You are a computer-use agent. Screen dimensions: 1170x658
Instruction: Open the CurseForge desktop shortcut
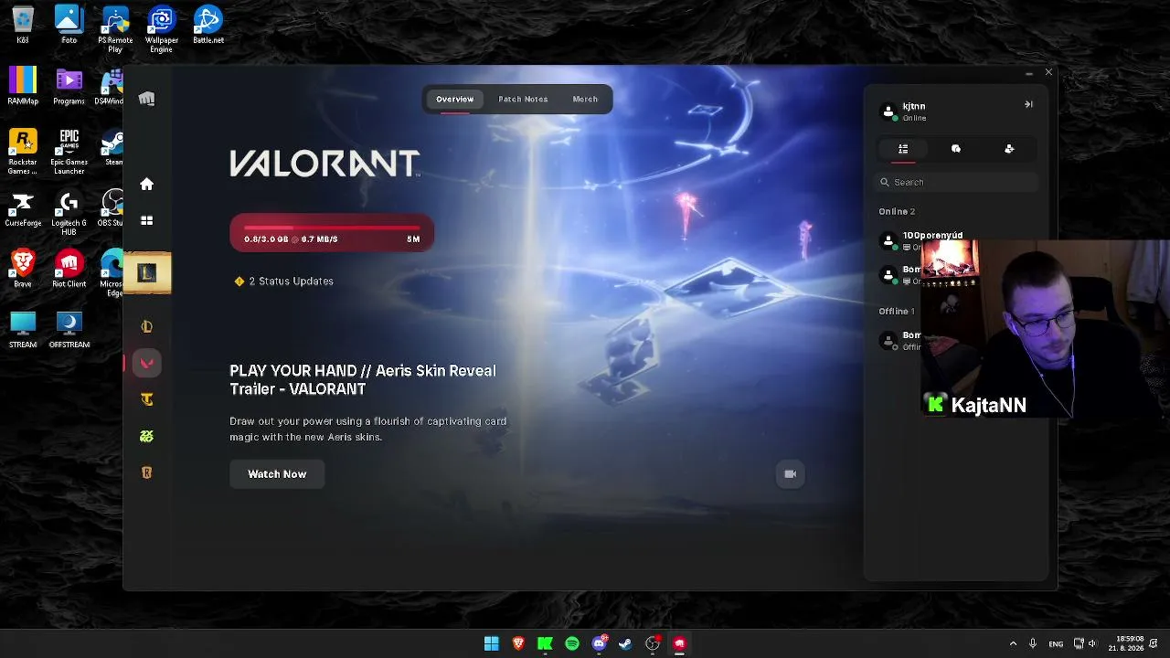tap(23, 210)
